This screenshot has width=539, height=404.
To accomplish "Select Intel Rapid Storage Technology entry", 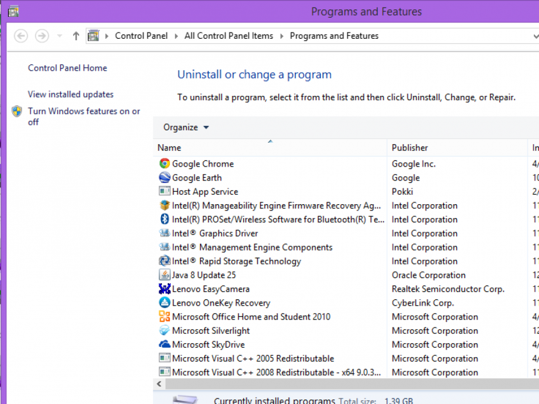I will click(236, 261).
